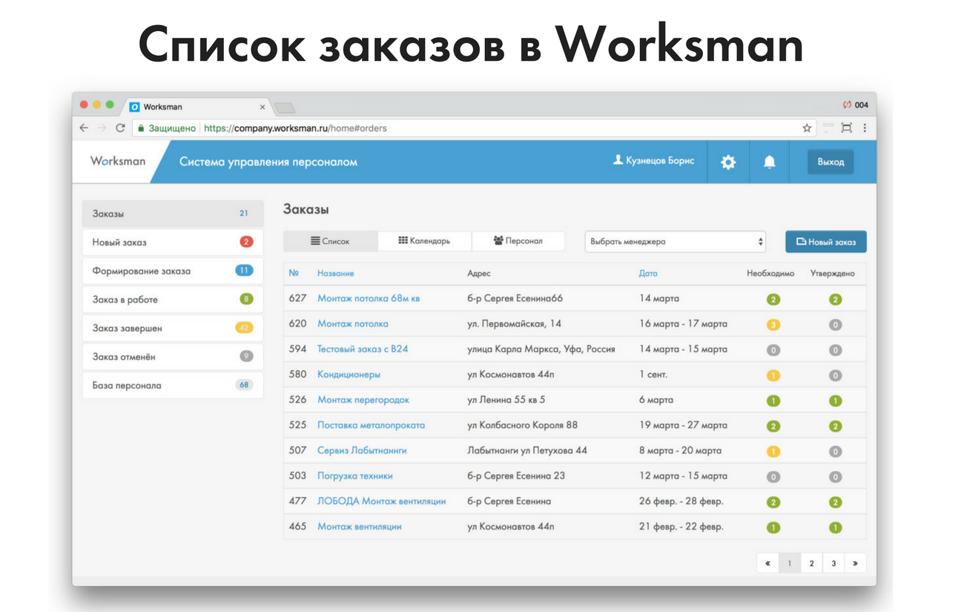Switch to the Календарь view tab
Screen dimensions: 964x612
point(424,241)
